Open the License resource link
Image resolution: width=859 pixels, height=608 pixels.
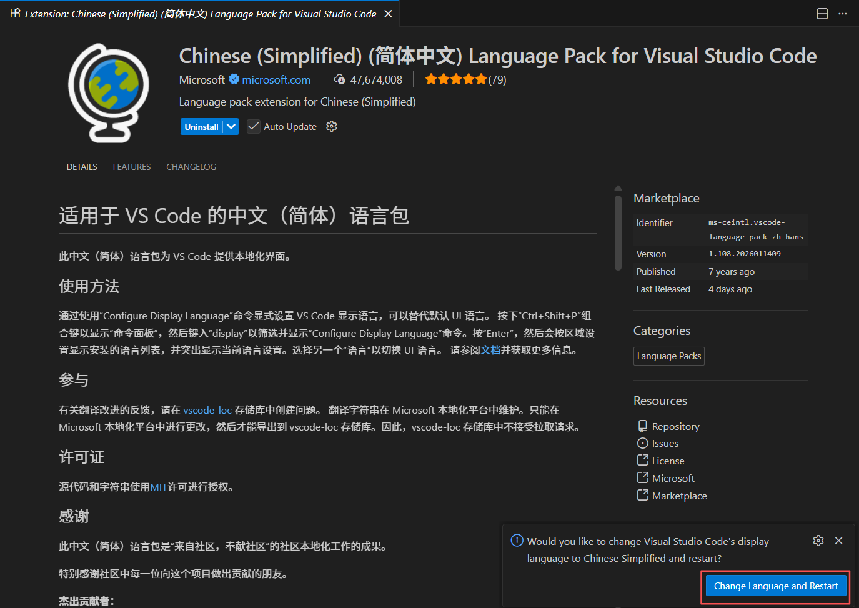pos(668,461)
